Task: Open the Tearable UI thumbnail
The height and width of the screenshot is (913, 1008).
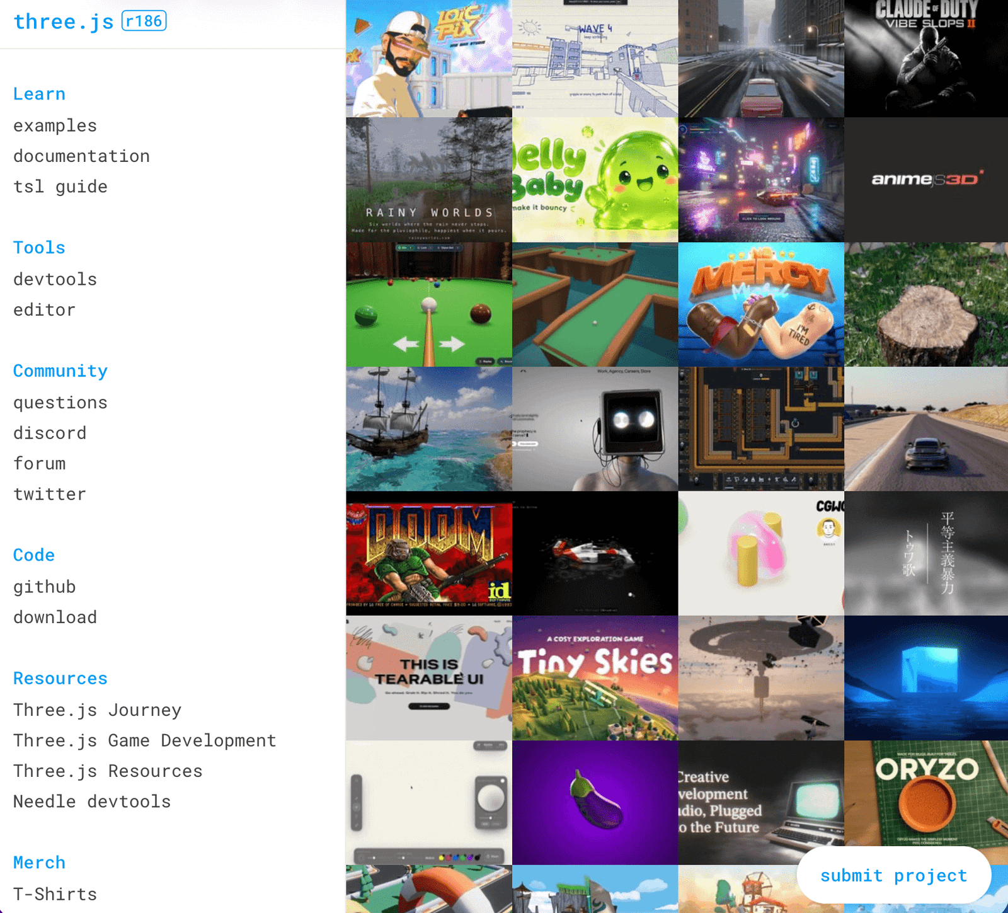Action: point(429,678)
